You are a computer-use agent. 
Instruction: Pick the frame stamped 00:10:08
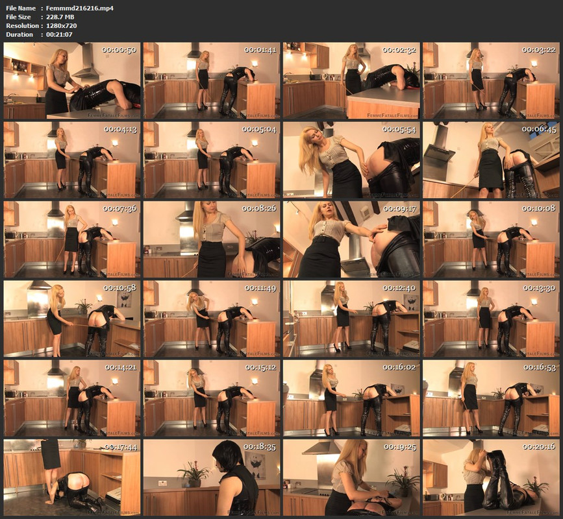click(x=491, y=239)
